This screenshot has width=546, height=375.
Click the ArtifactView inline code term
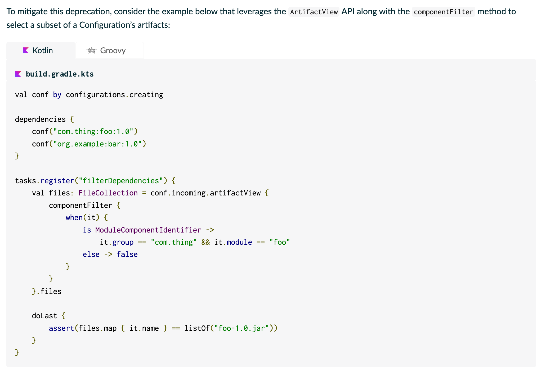coord(314,12)
